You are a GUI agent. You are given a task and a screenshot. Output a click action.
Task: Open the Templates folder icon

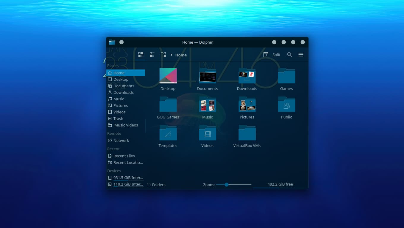(168, 134)
